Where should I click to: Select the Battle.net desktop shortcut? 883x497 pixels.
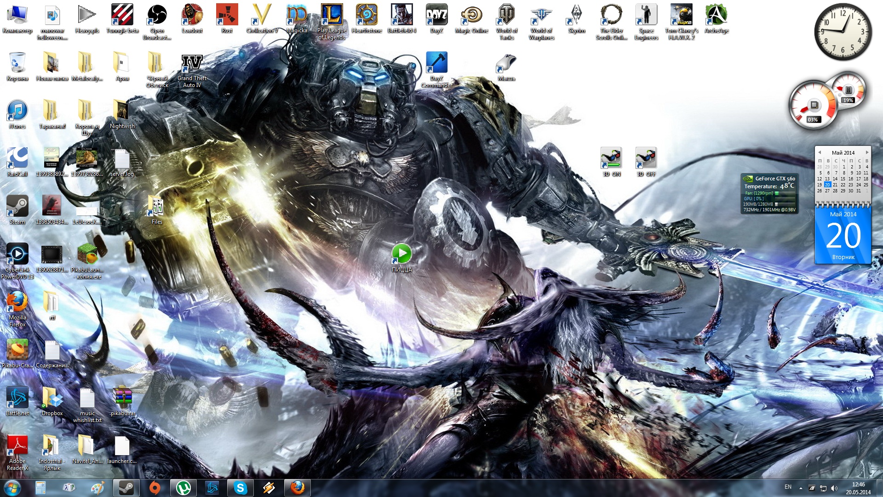click(x=17, y=402)
